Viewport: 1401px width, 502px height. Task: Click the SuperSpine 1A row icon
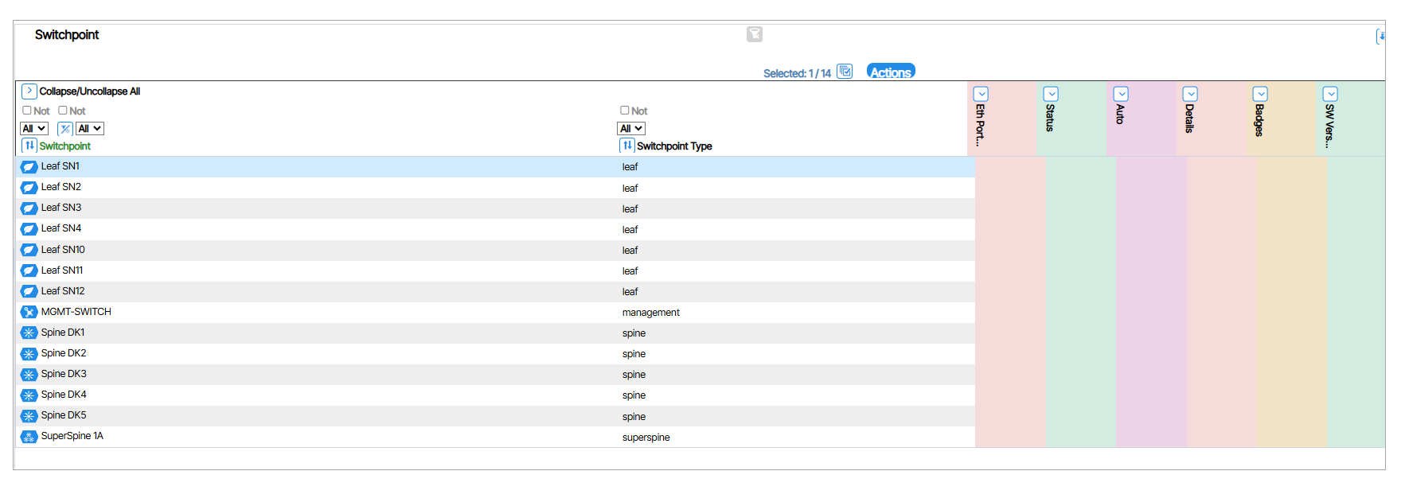click(29, 437)
